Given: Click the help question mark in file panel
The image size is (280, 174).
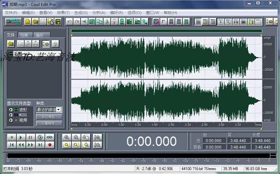Looking at the screenshot, I should [x=55, y=44].
